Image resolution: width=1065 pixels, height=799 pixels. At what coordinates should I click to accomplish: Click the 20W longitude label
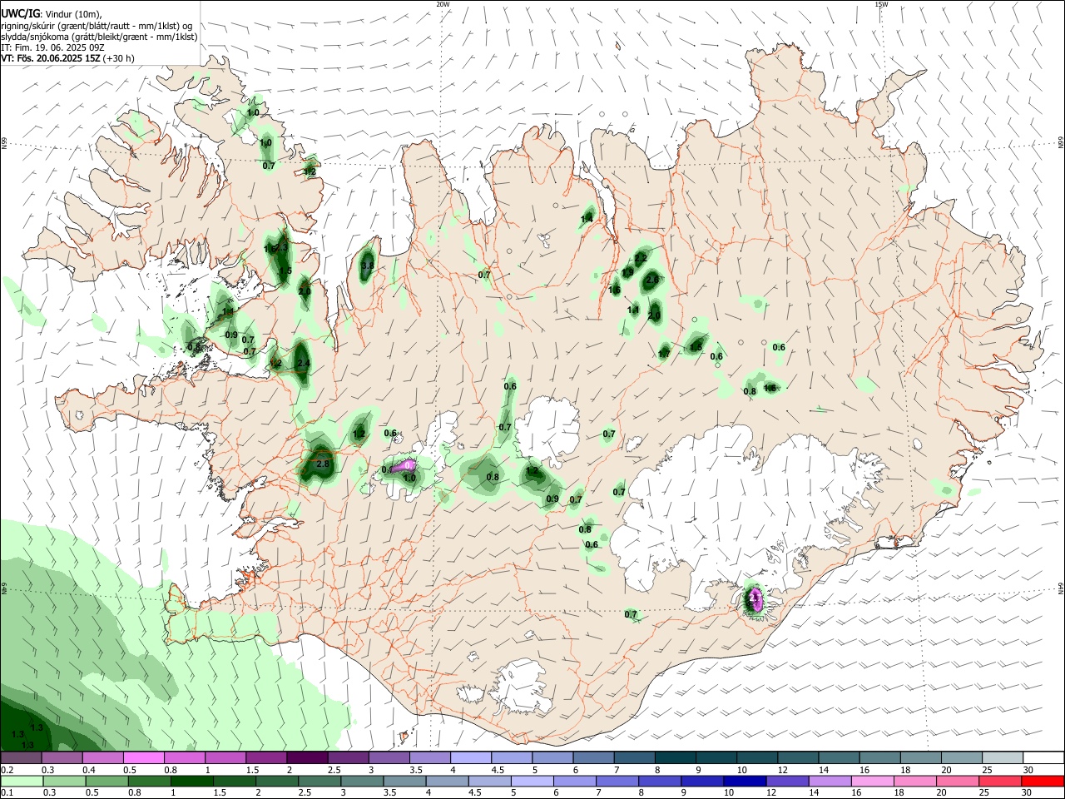pyautogui.click(x=443, y=4)
